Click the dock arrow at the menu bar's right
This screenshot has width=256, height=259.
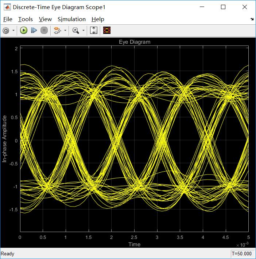[x=252, y=19]
